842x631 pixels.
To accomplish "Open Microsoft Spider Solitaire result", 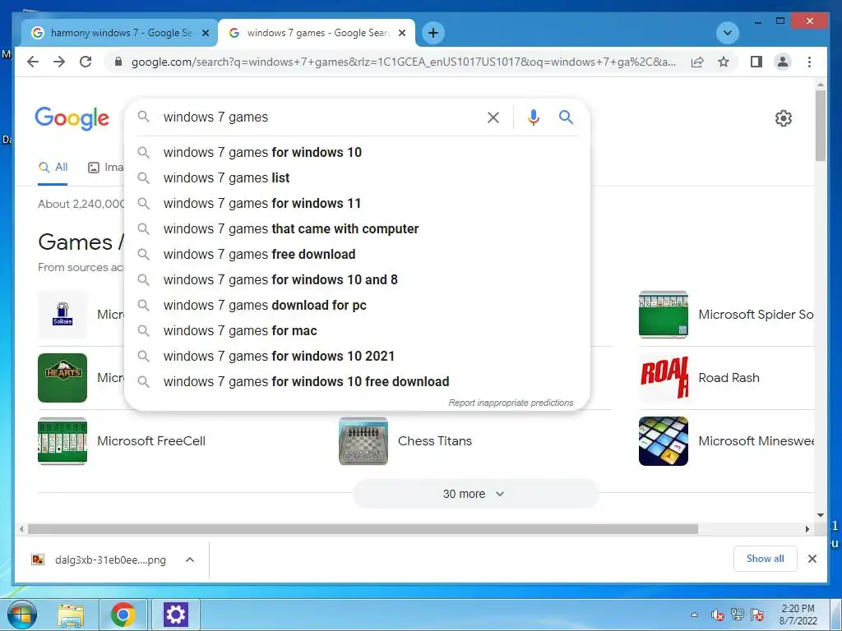I will pyautogui.click(x=726, y=315).
